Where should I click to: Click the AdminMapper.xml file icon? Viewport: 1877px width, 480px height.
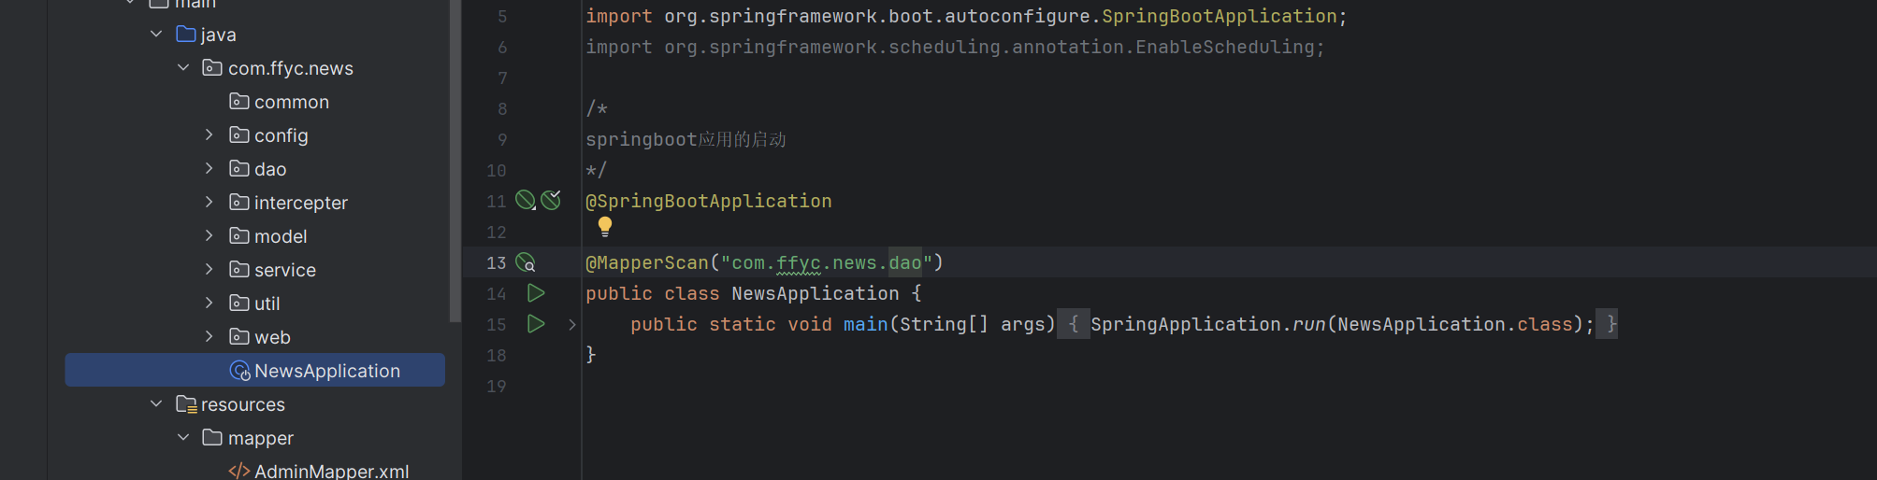(x=239, y=472)
